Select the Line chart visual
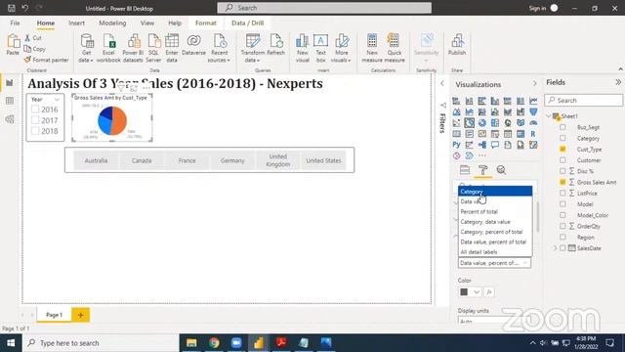 533,101
